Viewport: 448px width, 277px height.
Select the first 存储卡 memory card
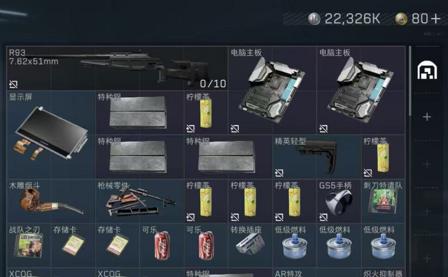(73, 245)
